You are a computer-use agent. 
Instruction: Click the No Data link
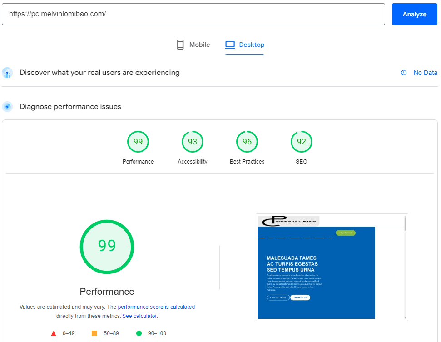click(x=425, y=73)
